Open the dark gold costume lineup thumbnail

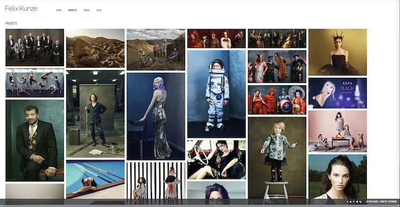tap(277, 38)
